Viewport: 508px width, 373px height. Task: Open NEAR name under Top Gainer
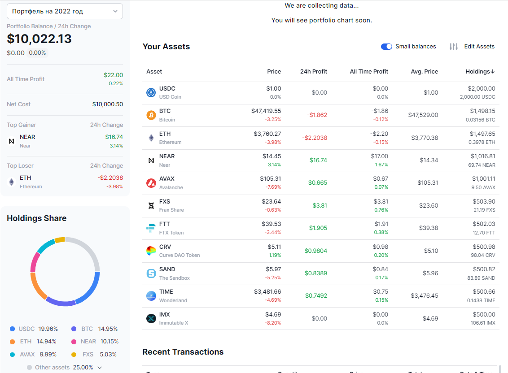tap(27, 137)
